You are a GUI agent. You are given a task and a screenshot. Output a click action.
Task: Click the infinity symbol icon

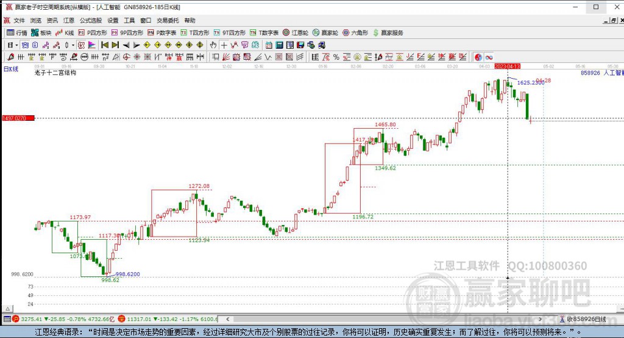click(489, 57)
